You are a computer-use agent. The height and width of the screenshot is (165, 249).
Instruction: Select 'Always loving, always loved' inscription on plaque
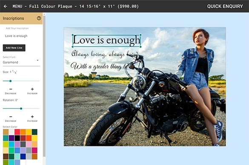[105, 54]
